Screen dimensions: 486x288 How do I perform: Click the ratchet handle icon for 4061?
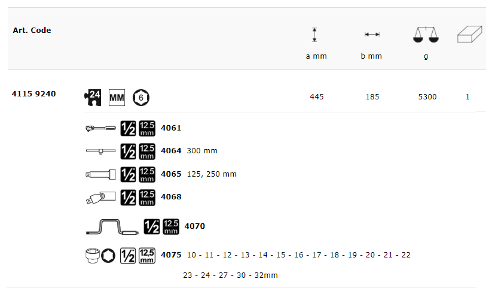click(100, 128)
